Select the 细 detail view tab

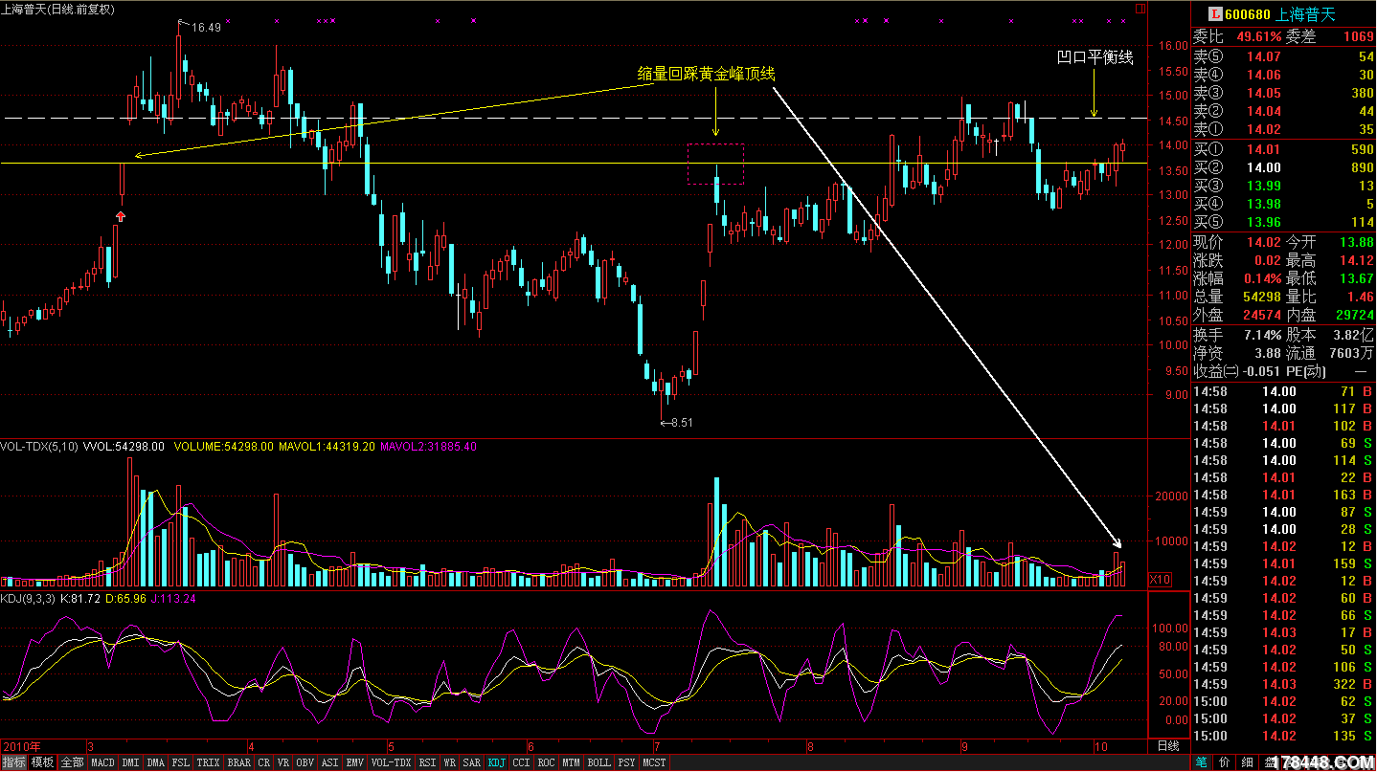point(1249,763)
